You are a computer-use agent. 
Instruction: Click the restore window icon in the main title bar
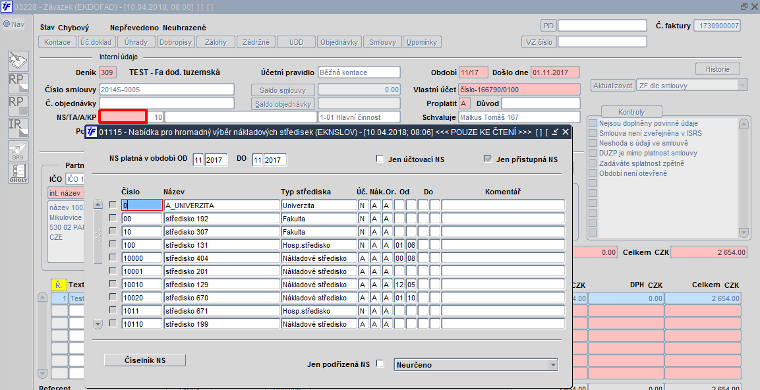coord(744,7)
